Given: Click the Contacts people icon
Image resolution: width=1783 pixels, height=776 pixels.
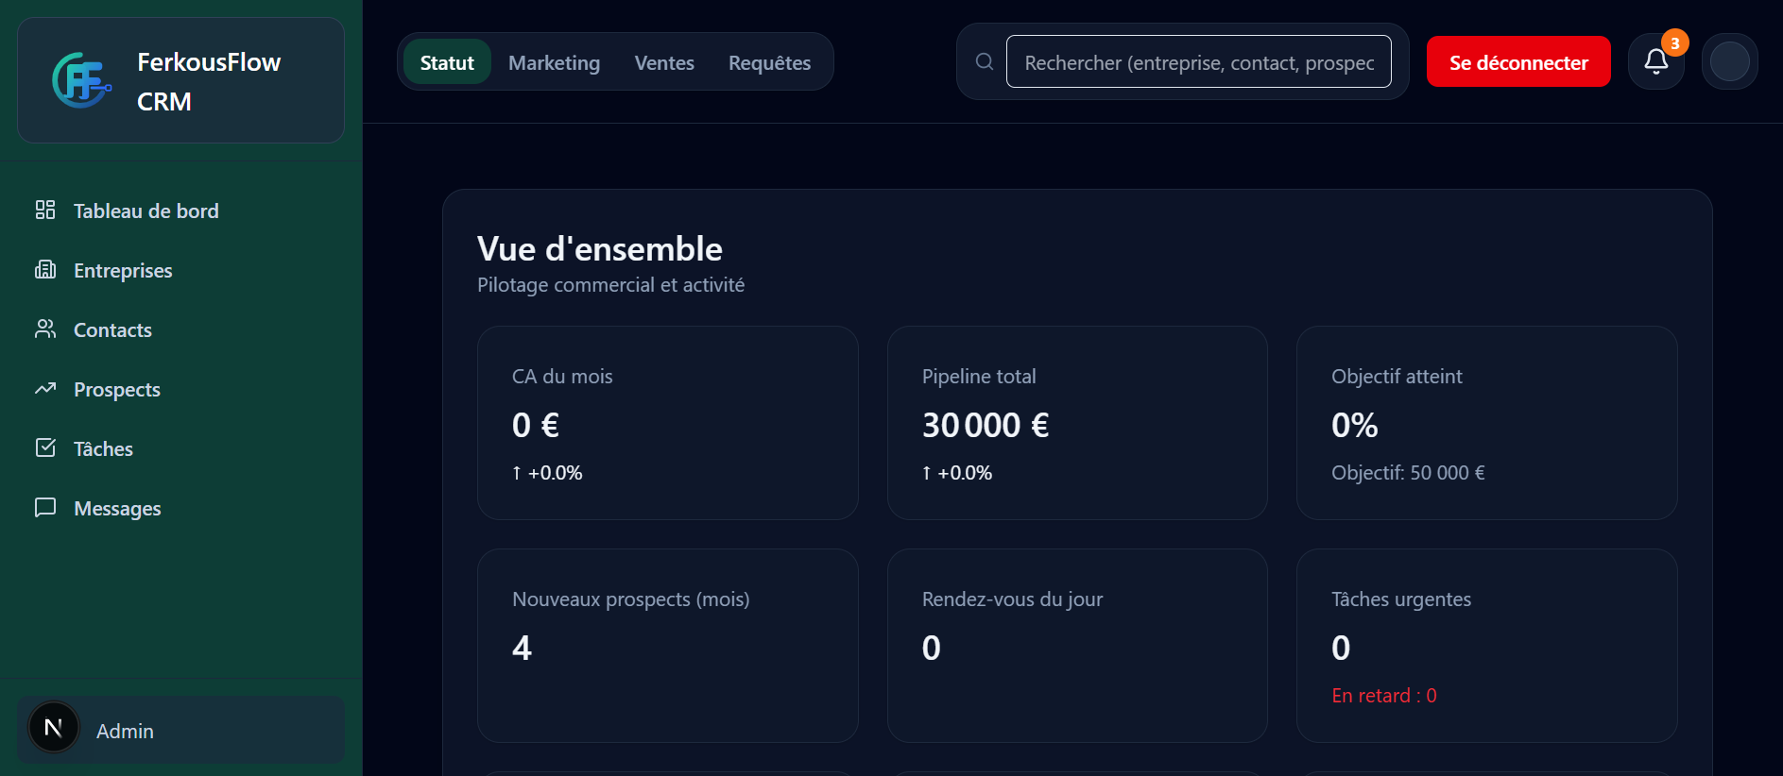Looking at the screenshot, I should click(44, 329).
